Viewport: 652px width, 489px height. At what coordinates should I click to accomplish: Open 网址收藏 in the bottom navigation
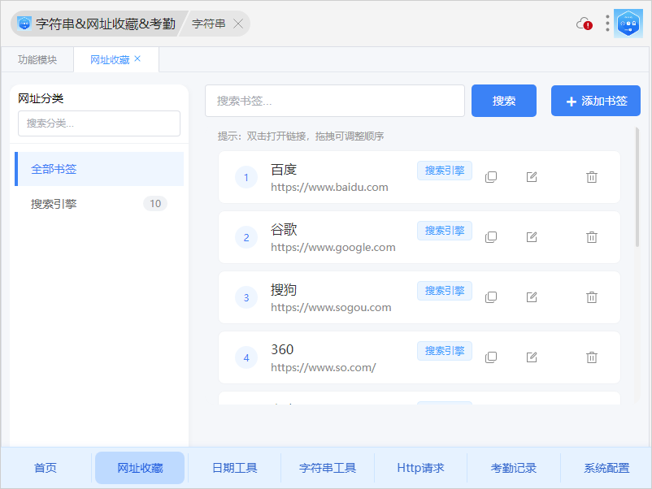point(140,468)
